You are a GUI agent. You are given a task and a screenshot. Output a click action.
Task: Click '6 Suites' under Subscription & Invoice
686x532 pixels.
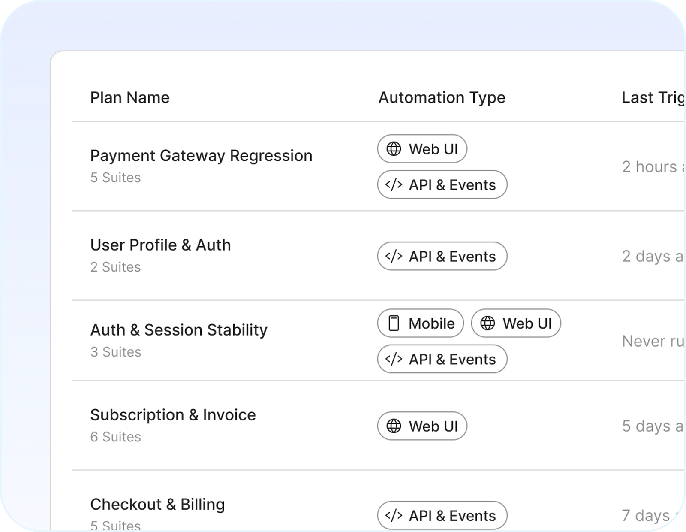tap(116, 437)
